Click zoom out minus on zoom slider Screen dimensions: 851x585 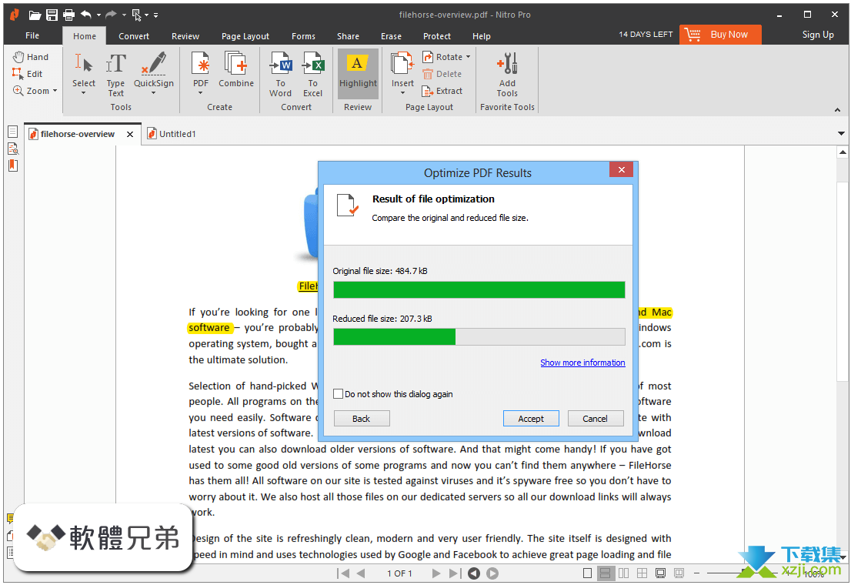pyautogui.click(x=696, y=573)
